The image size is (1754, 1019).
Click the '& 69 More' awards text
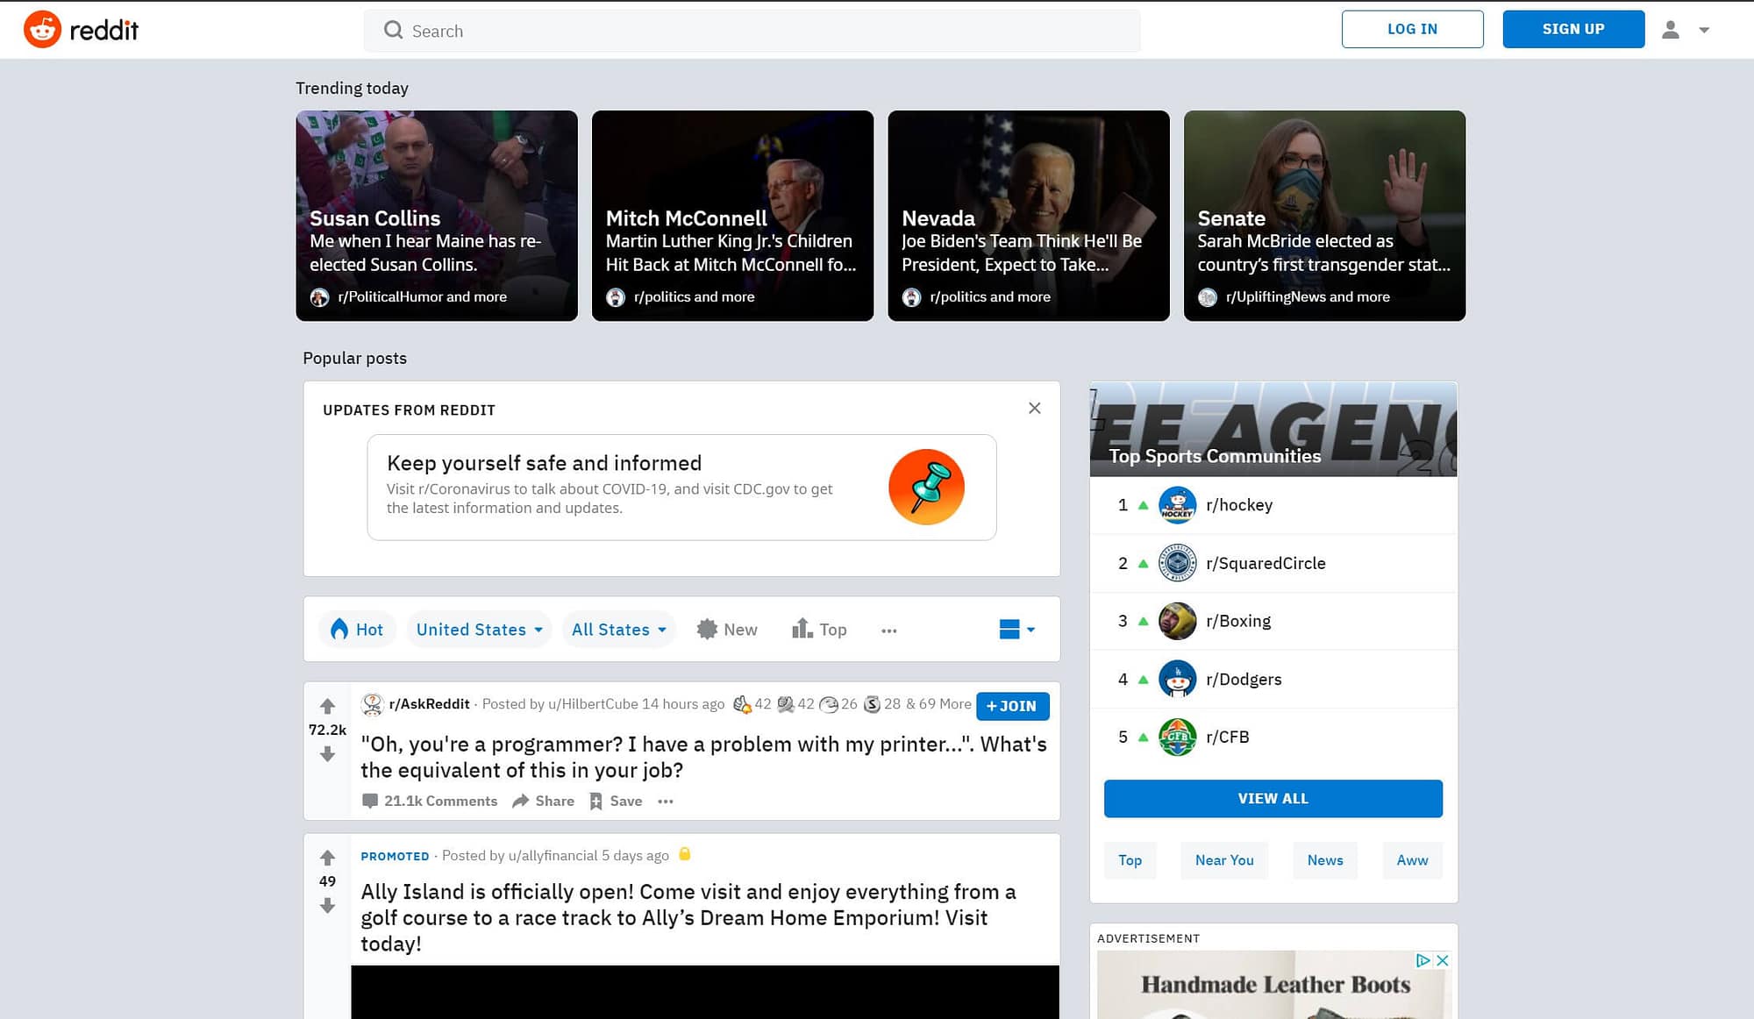coord(938,704)
